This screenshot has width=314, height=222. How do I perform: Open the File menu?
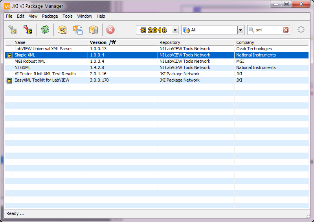(9, 16)
